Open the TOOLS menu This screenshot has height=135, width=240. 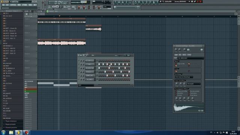(x=30, y=5)
